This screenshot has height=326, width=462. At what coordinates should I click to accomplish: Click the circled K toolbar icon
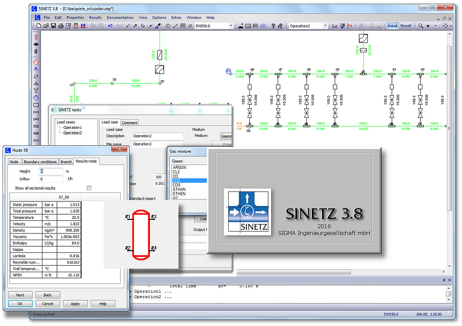168,26
